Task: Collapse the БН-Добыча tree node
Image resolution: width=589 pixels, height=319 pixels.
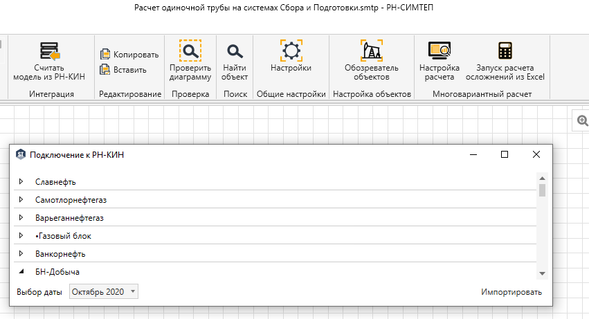Action: coord(21,271)
